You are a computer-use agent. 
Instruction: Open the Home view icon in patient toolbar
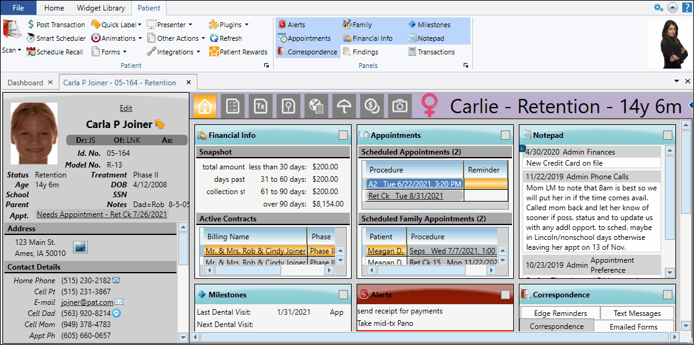pyautogui.click(x=205, y=106)
